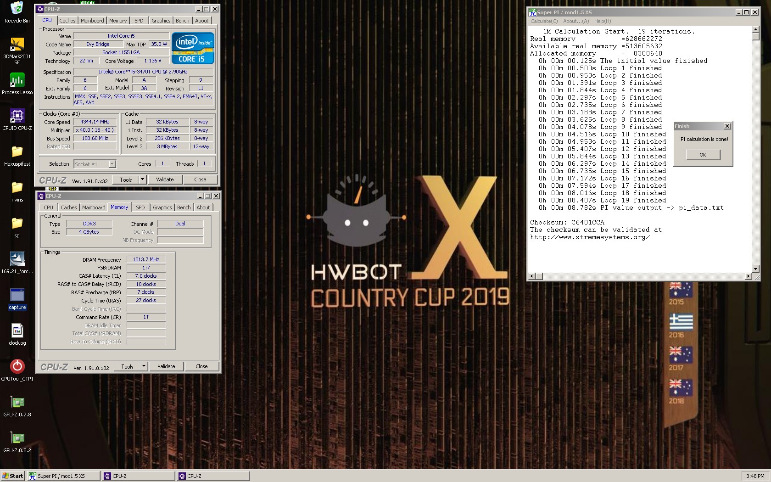
Task: Close the Finish dialog with its X
Action: point(727,126)
